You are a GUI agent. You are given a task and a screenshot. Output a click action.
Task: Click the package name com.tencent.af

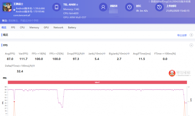point(22,15)
